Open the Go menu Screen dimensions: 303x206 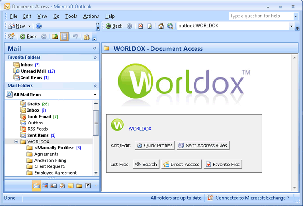[56, 16]
